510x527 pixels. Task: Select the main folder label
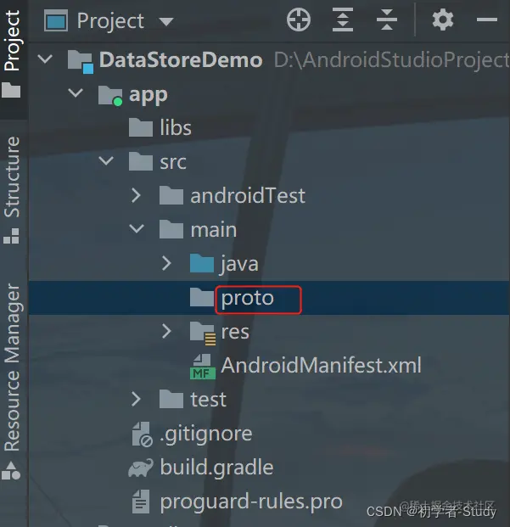(214, 229)
